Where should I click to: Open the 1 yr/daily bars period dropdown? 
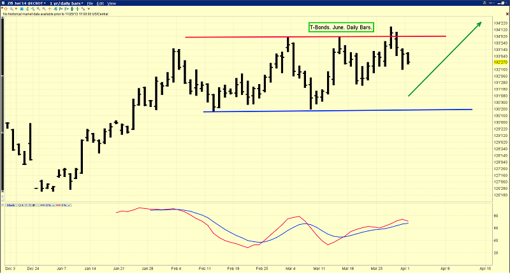[x=66, y=3]
